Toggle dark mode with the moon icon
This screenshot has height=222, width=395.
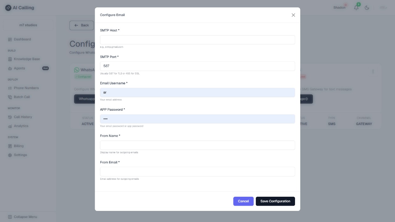(x=367, y=8)
